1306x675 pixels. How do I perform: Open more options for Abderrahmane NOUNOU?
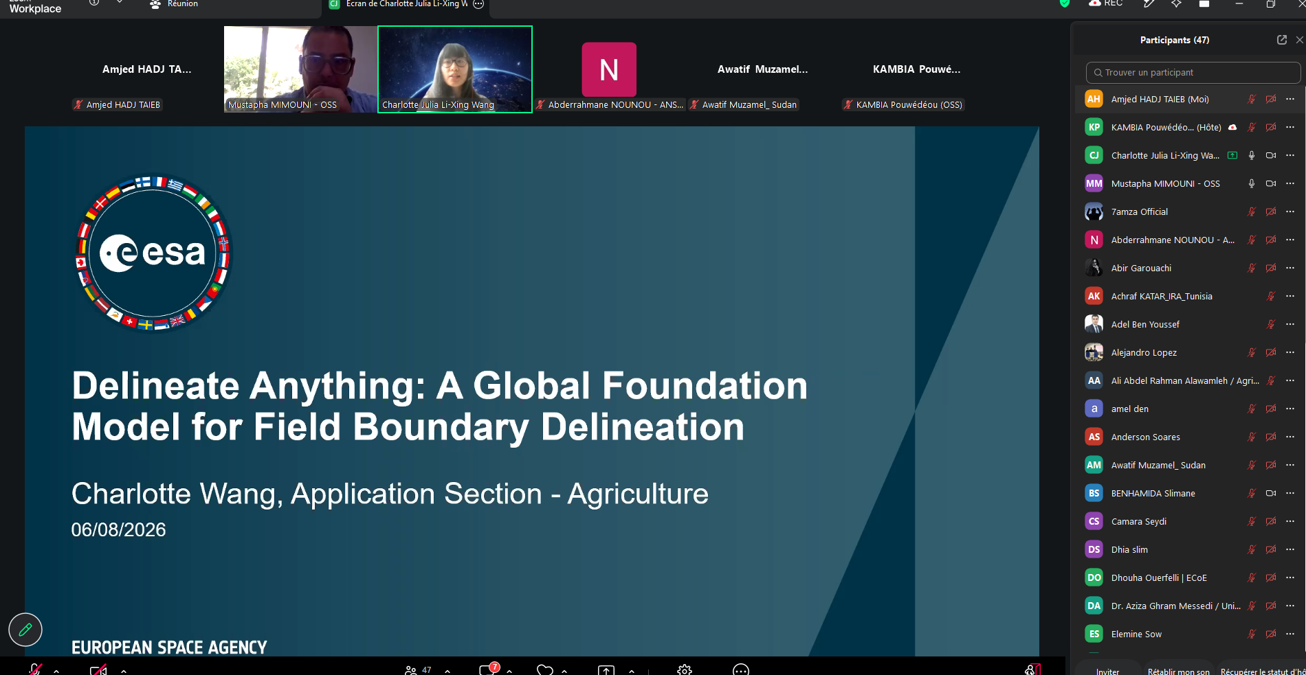coord(1290,240)
